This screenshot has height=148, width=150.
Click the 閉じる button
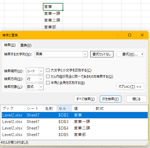coord(136,99)
